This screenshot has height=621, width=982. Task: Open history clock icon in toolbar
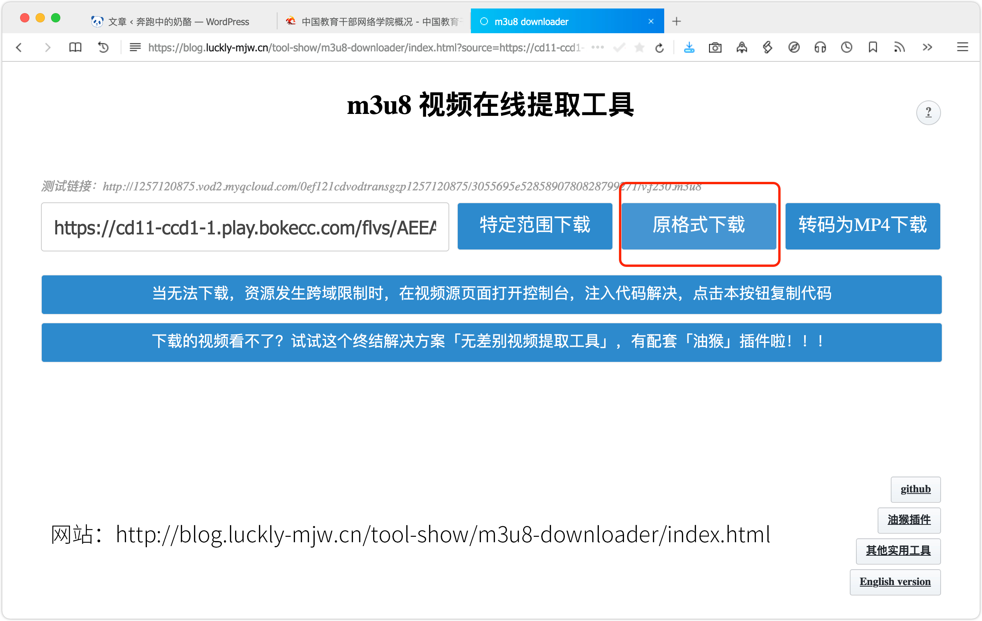tap(847, 47)
